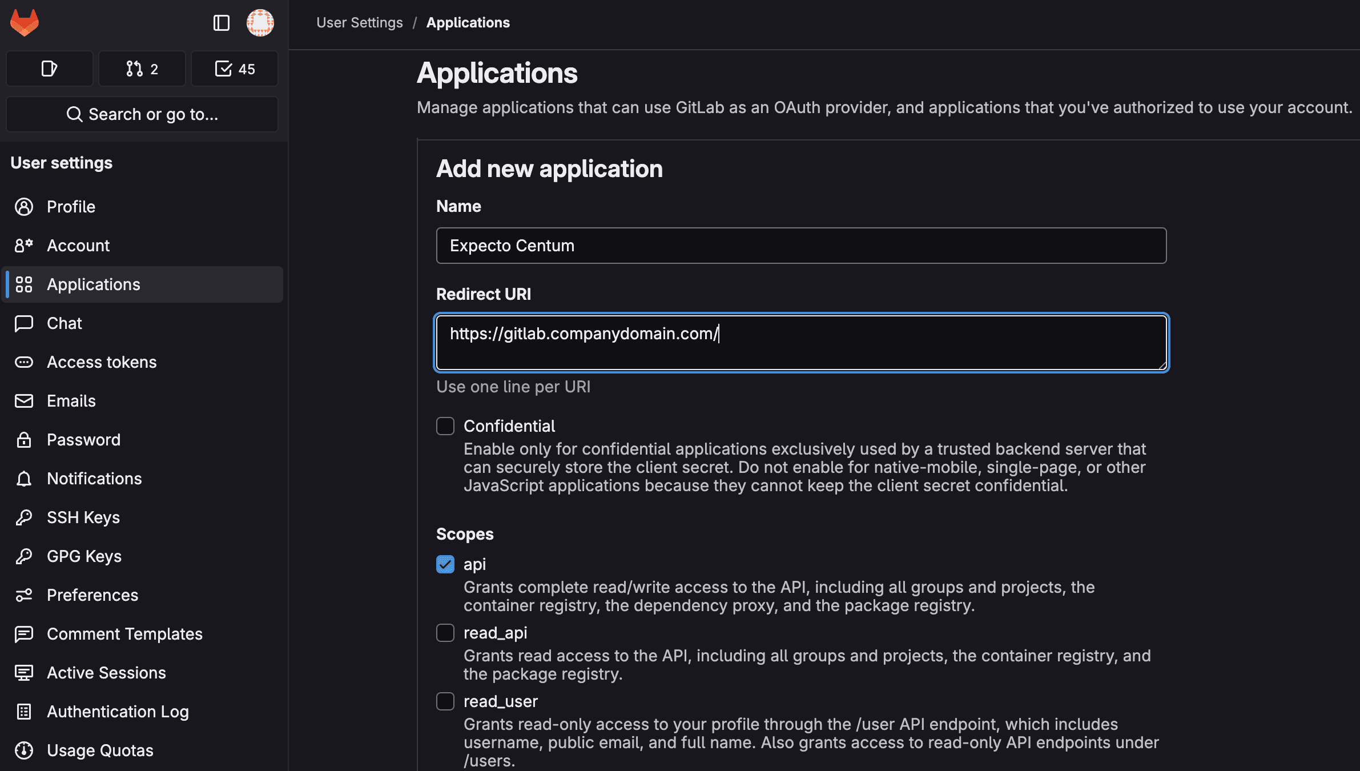This screenshot has width=1360, height=771.
Task: Enable the Confidential checkbox
Action: point(445,426)
